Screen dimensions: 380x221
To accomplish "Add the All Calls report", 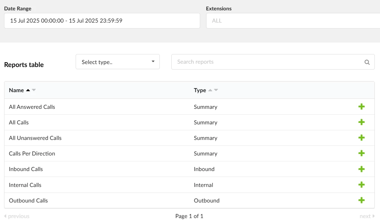I will tap(361, 122).
